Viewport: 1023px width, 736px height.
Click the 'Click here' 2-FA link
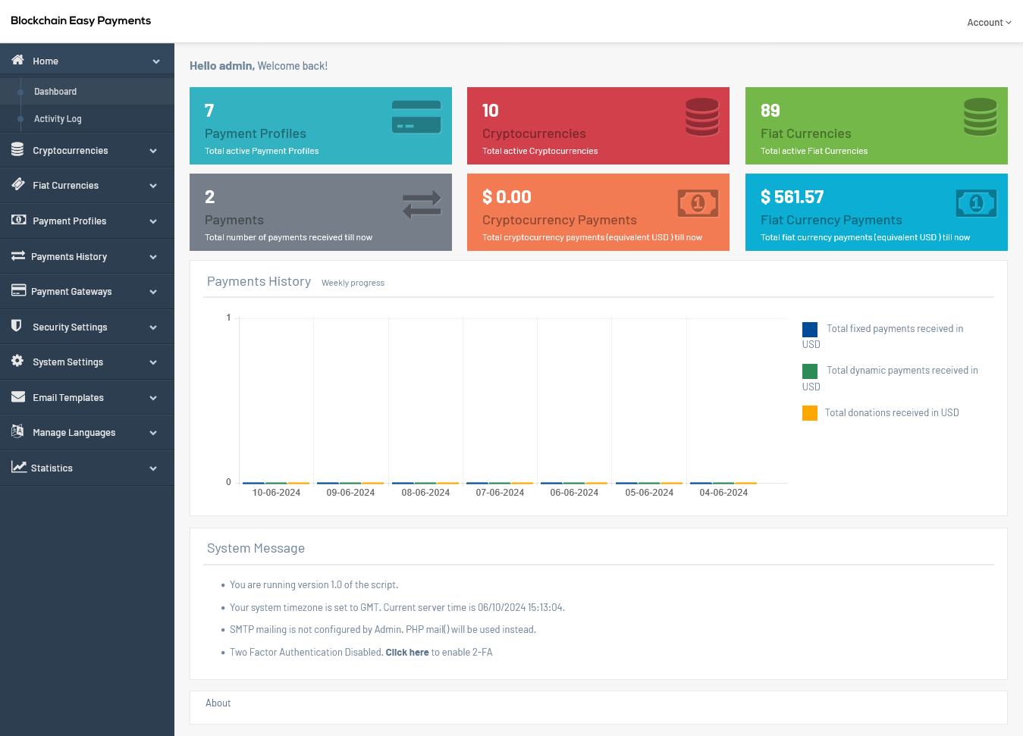406,653
